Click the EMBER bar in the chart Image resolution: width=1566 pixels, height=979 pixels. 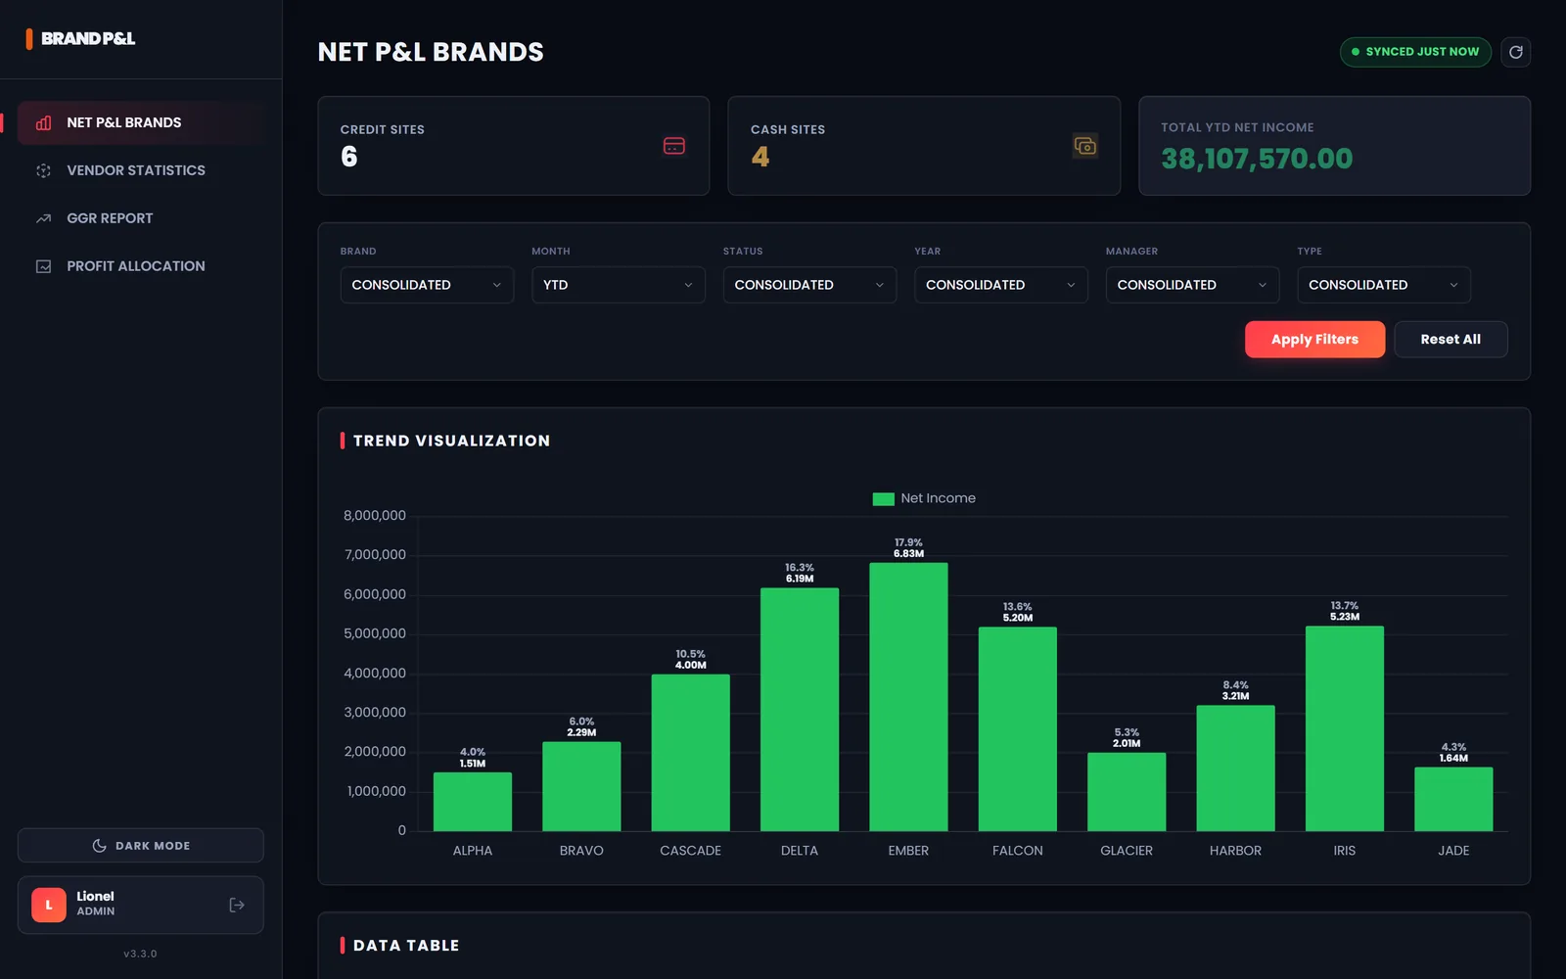tap(908, 697)
